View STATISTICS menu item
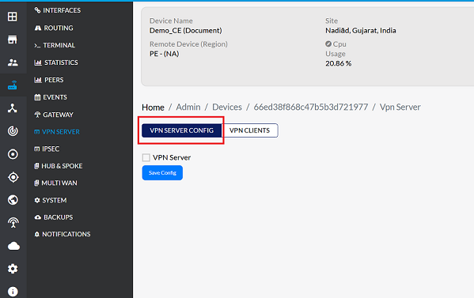The height and width of the screenshot is (298, 474). tap(56, 62)
